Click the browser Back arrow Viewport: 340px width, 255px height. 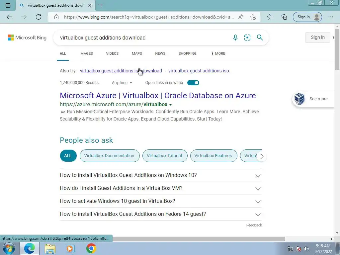pos(9,17)
